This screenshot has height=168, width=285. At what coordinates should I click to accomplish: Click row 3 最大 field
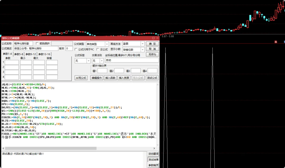click(39, 72)
